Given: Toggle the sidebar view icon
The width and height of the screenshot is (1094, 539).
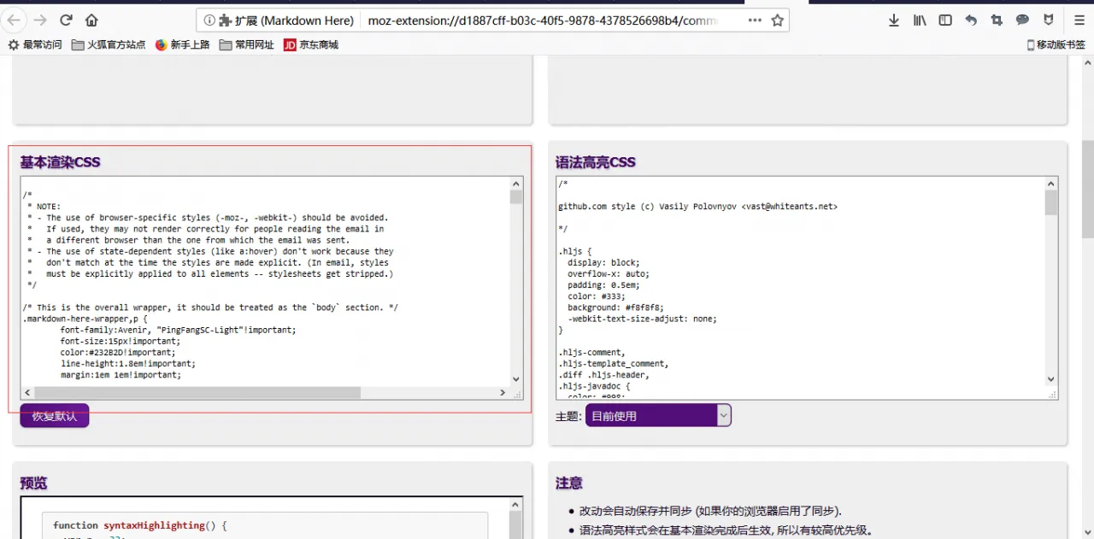Looking at the screenshot, I should [945, 21].
